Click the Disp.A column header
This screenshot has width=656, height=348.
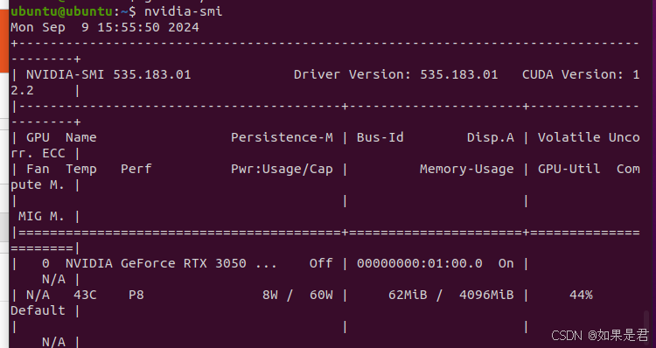click(x=491, y=137)
